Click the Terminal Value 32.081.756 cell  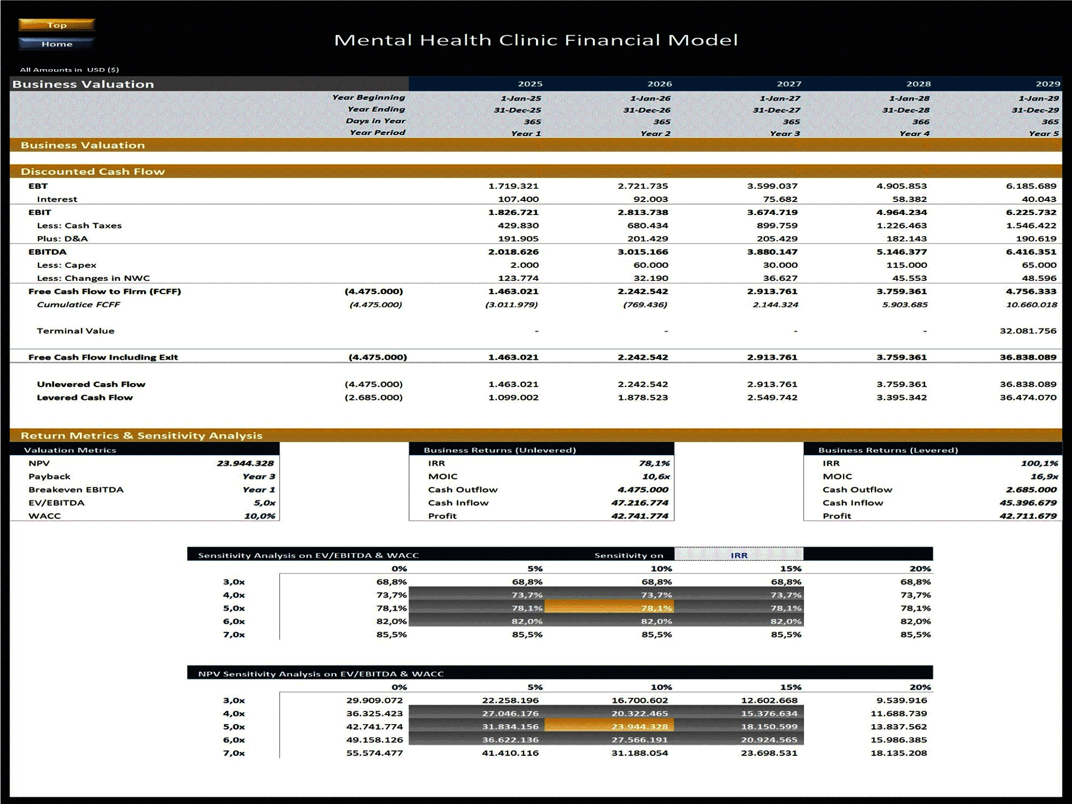pos(1028,331)
